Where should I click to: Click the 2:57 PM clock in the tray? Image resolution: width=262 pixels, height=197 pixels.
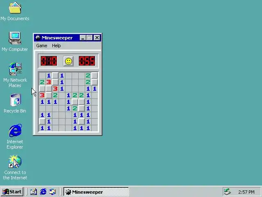tap(246, 192)
